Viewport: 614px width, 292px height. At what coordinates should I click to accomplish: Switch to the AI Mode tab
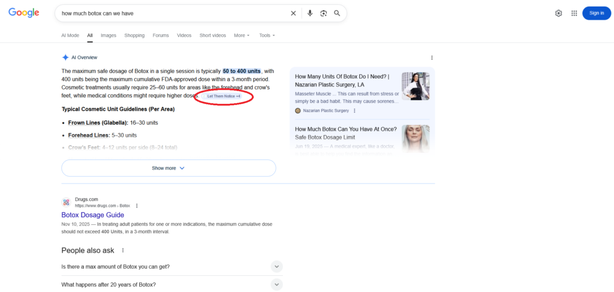coord(70,35)
